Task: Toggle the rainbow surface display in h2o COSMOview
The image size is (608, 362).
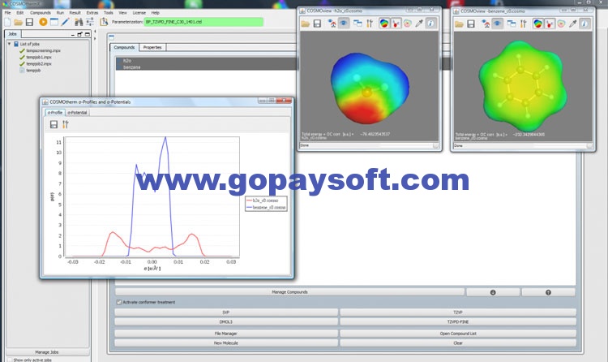Action: [x=384, y=24]
